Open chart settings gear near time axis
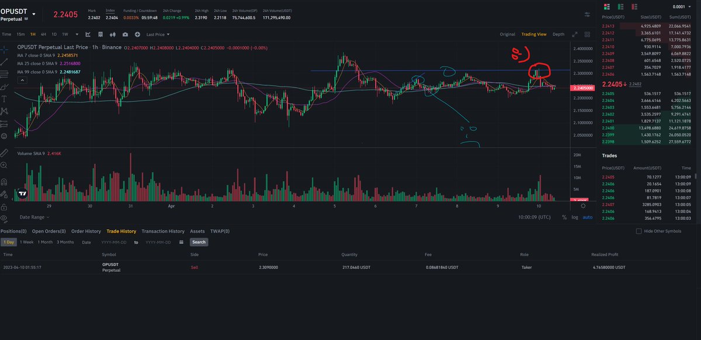The height and width of the screenshot is (340, 701). (584, 205)
